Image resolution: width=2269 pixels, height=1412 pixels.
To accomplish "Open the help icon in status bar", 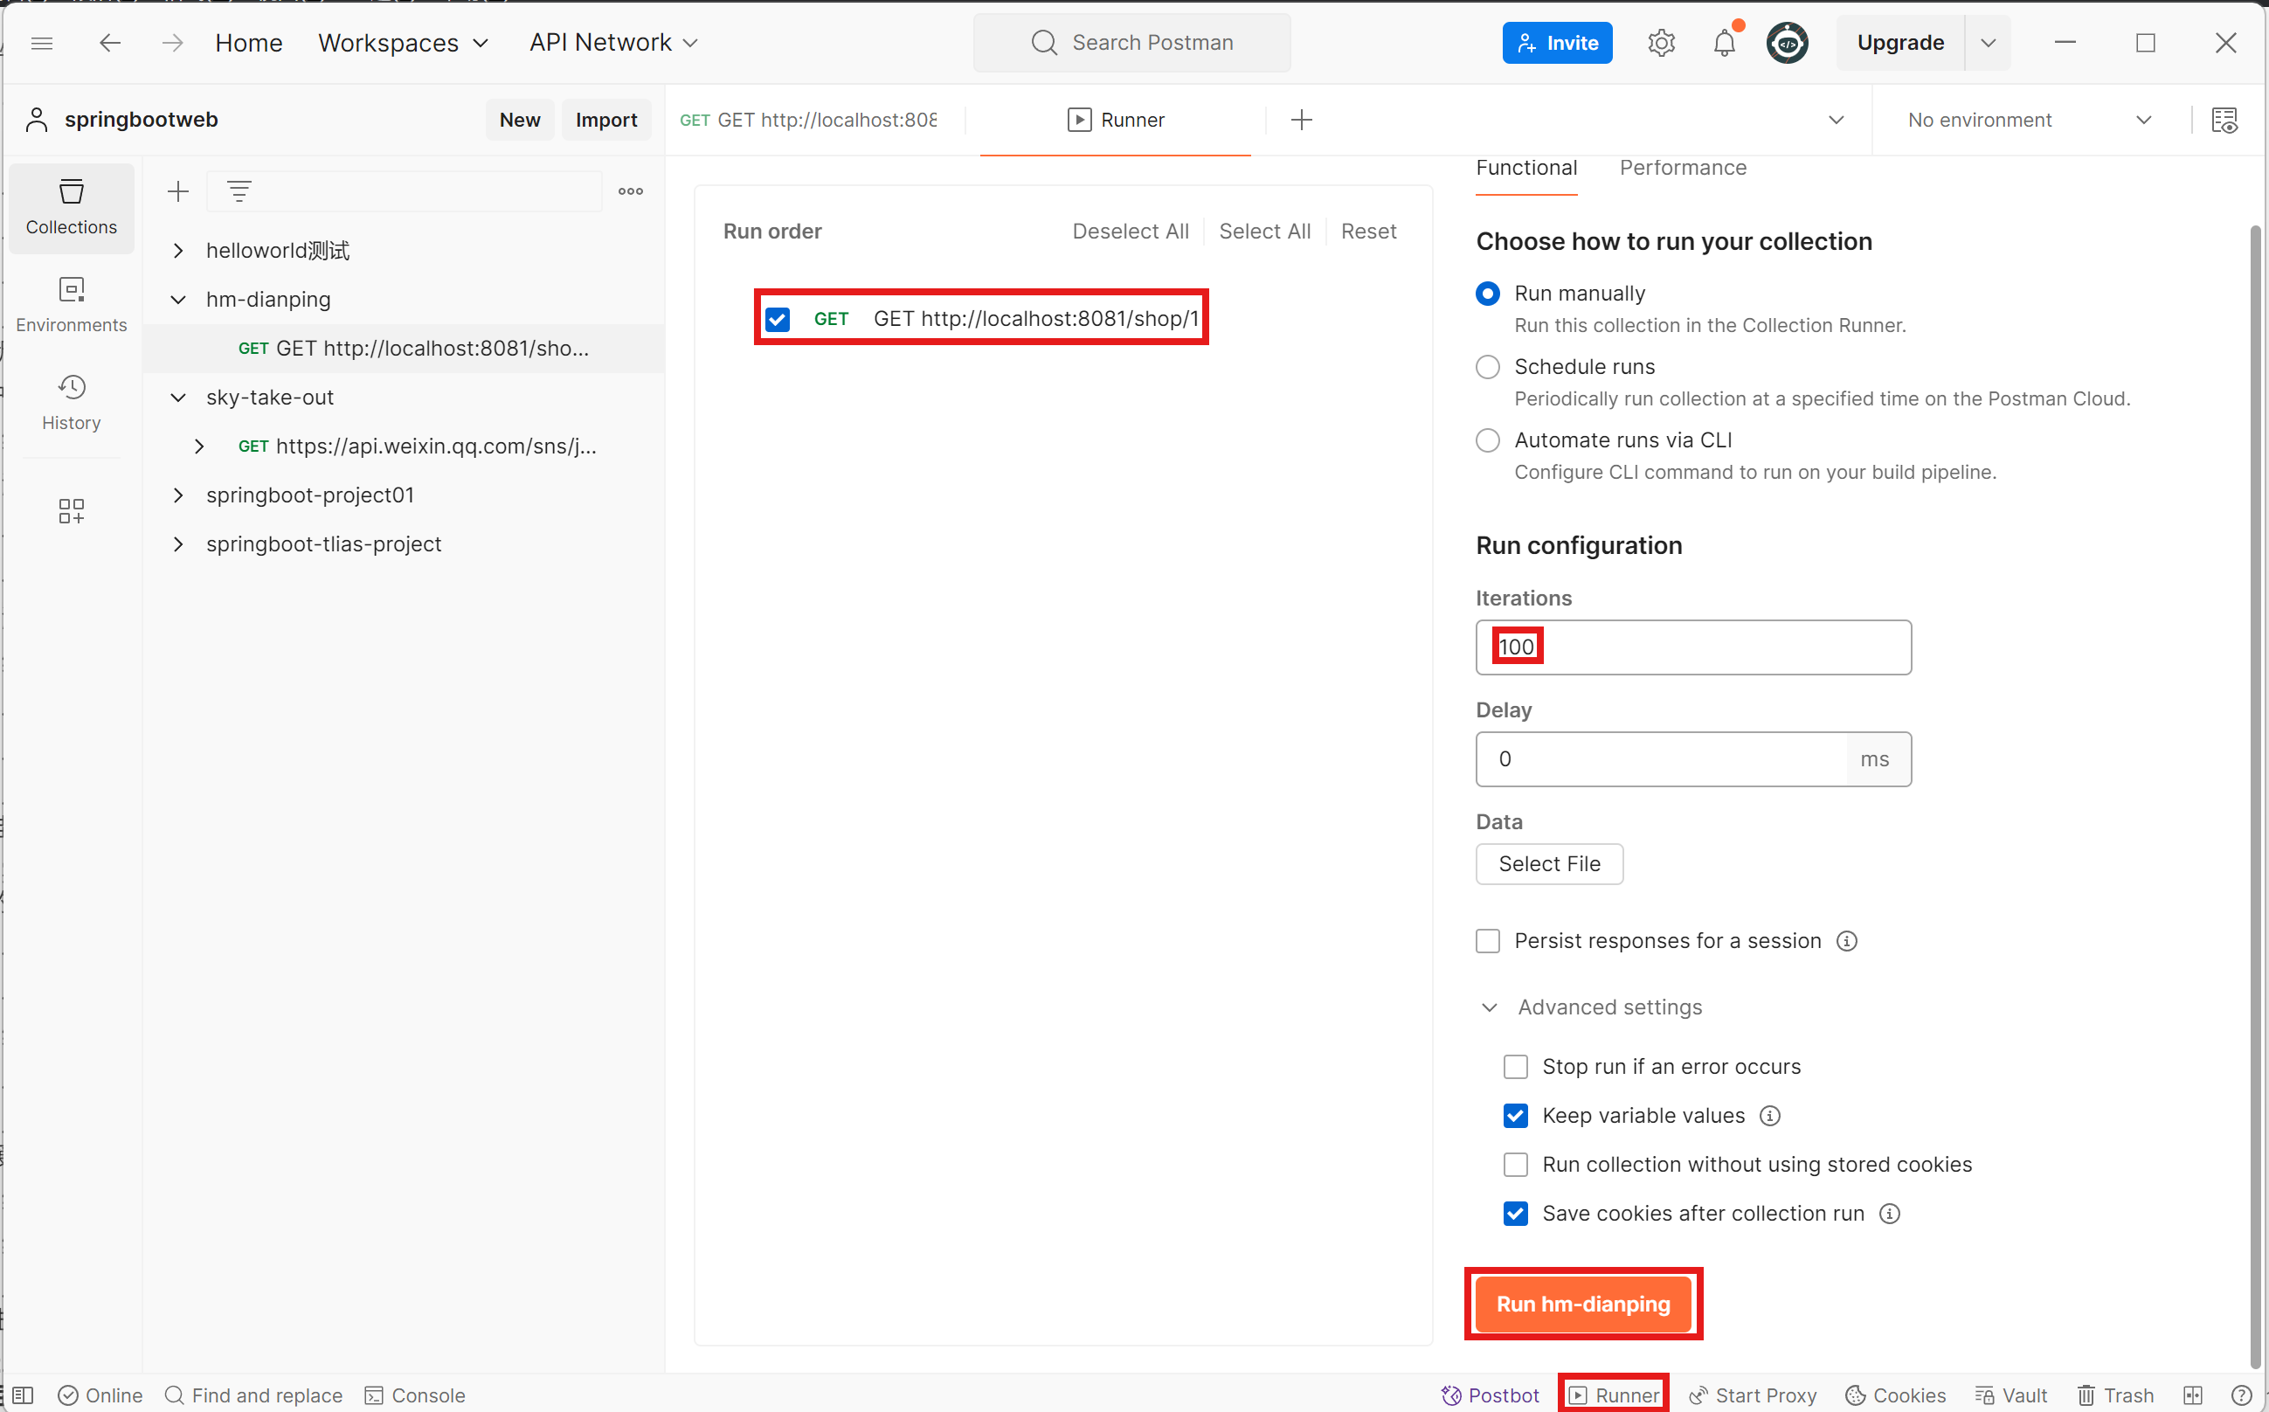I will 2242,1395.
